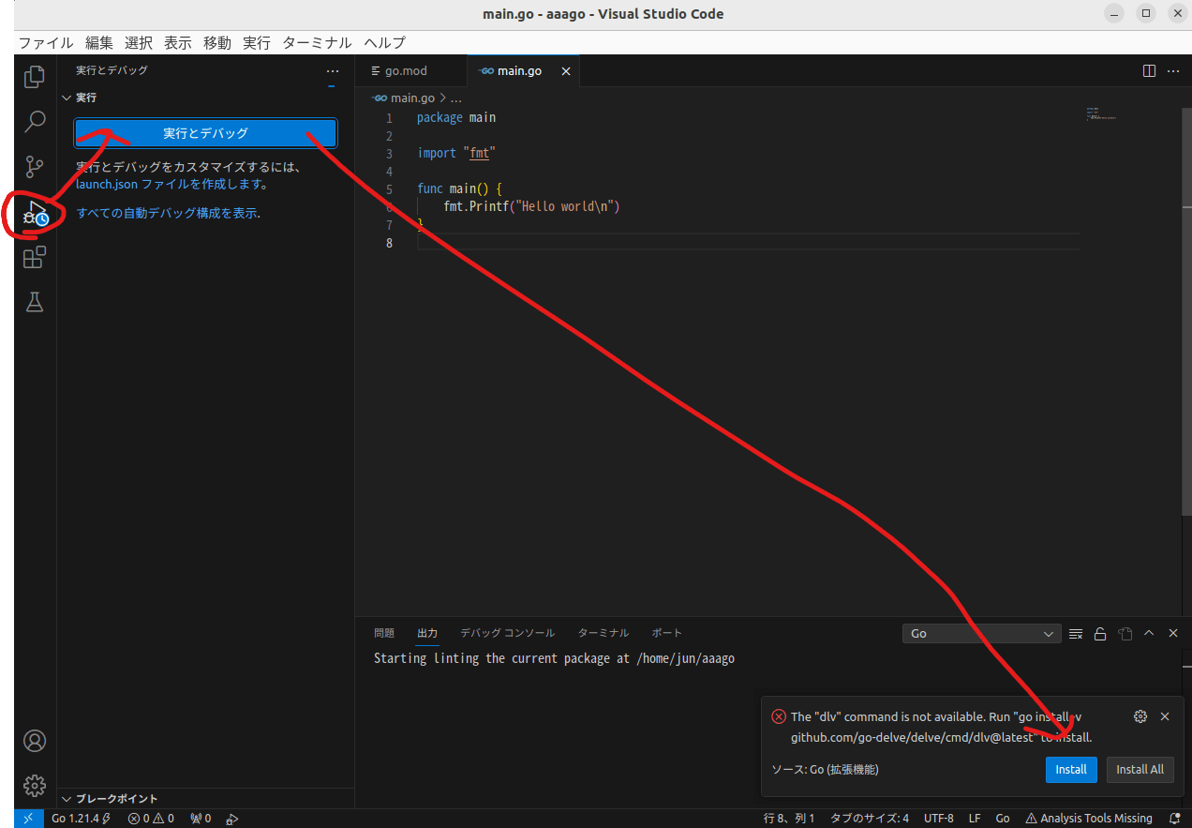Image resolution: width=1192 pixels, height=828 pixels.
Task: Click the remote window indicator in status bar
Action: [x=28, y=819]
